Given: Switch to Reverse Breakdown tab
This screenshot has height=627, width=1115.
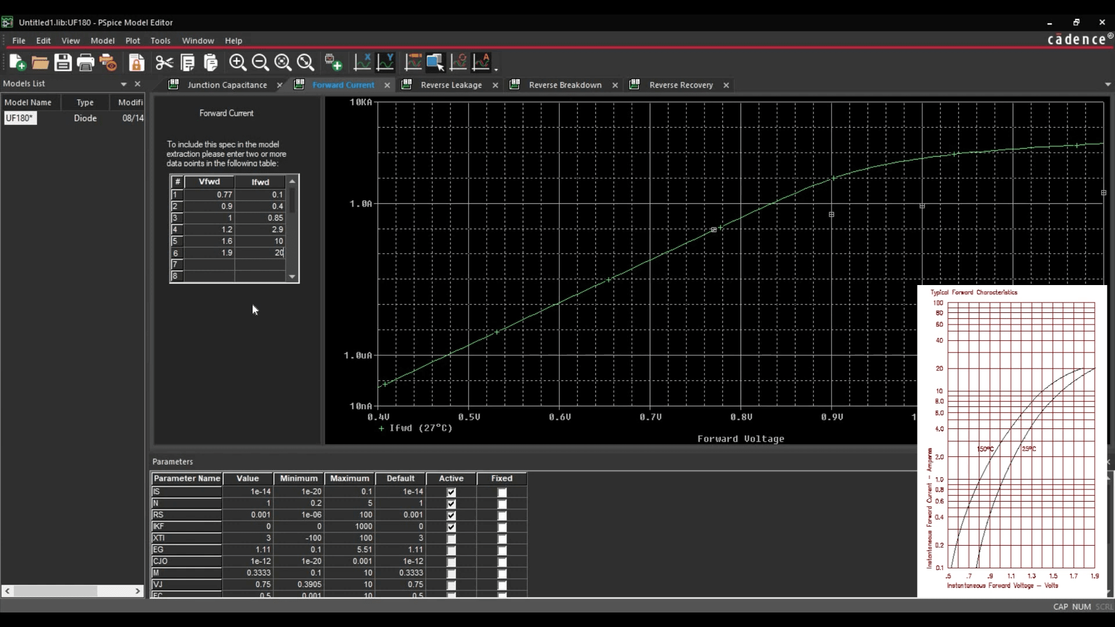Looking at the screenshot, I should (565, 85).
